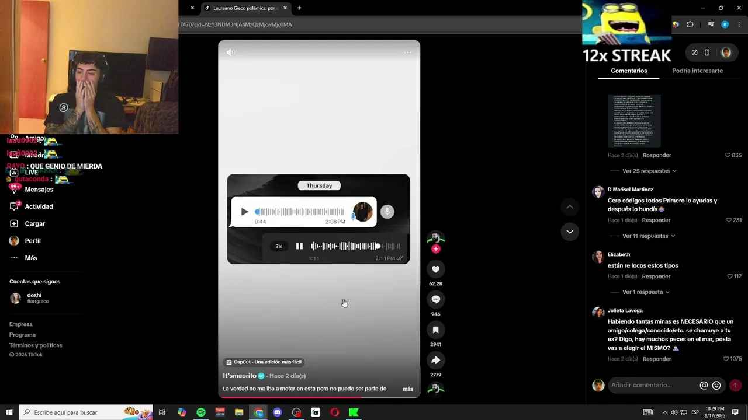Open Julieta Lavega's profile name

pyautogui.click(x=625, y=311)
